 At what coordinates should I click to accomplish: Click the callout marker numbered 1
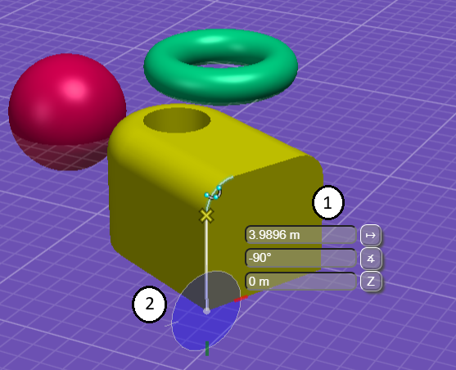[327, 202]
